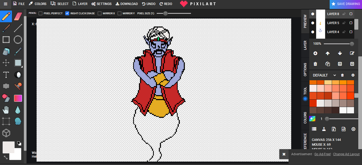Screen dimensions: 362x165
Task: Toggle visibility of Layer 5
Action: pos(313,23)
